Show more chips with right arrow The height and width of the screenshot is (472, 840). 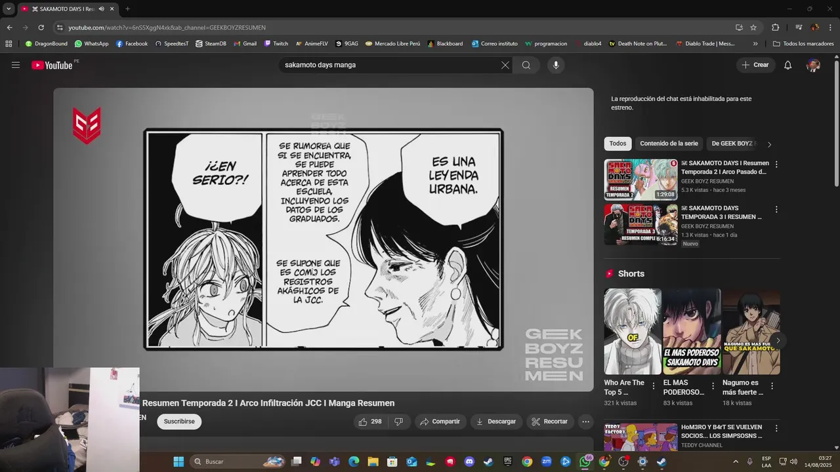(769, 144)
